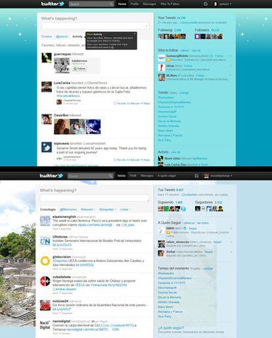272x338 pixels.
Task: Click the Twitter logo beside the Home tab
Action: point(53,4)
